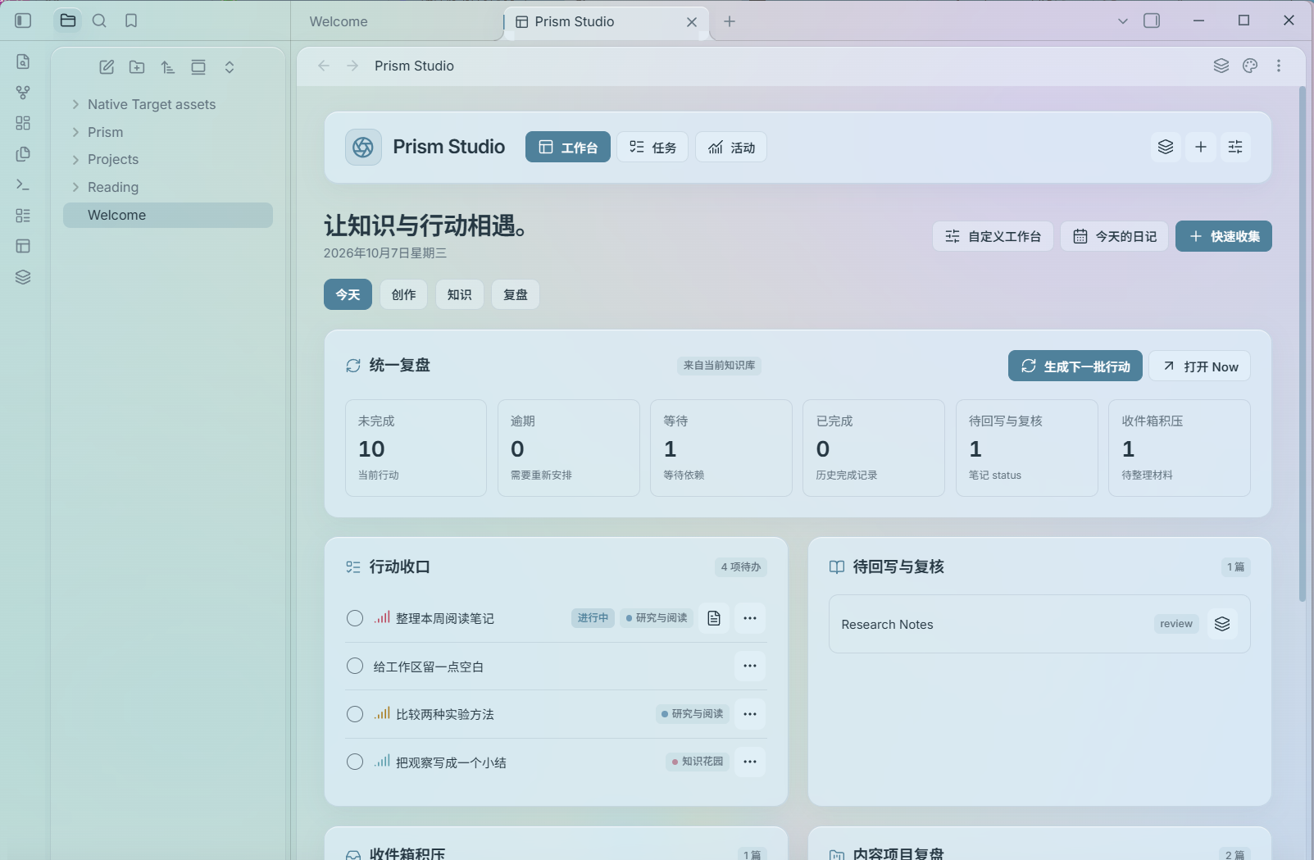Expand the Reading folder
Viewport: 1314px width, 860px height.
(x=75, y=187)
